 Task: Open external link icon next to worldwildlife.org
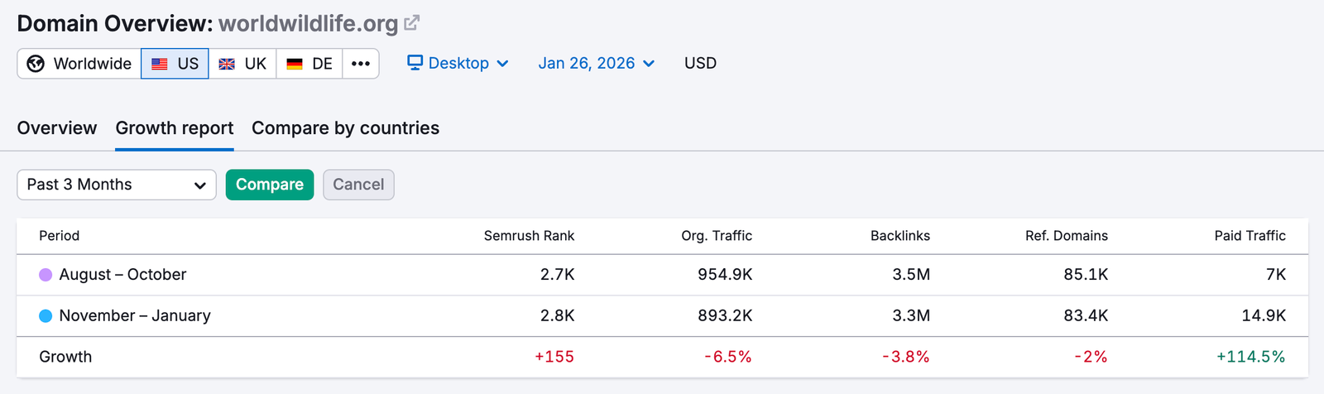(x=411, y=23)
